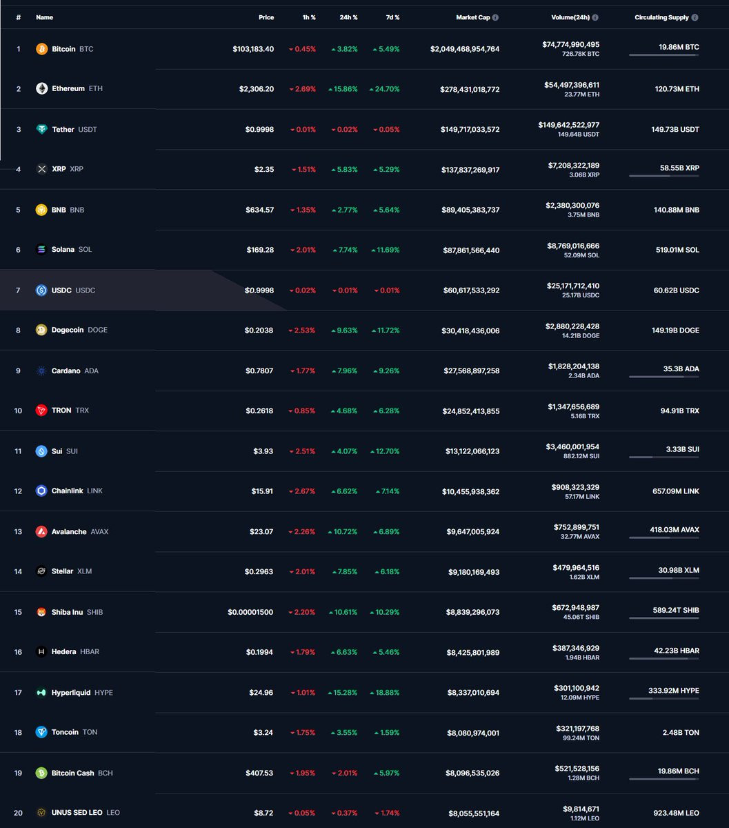Click BNB market cap $89,405,383,737
Image resolution: width=729 pixels, height=828 pixels.
471,210
